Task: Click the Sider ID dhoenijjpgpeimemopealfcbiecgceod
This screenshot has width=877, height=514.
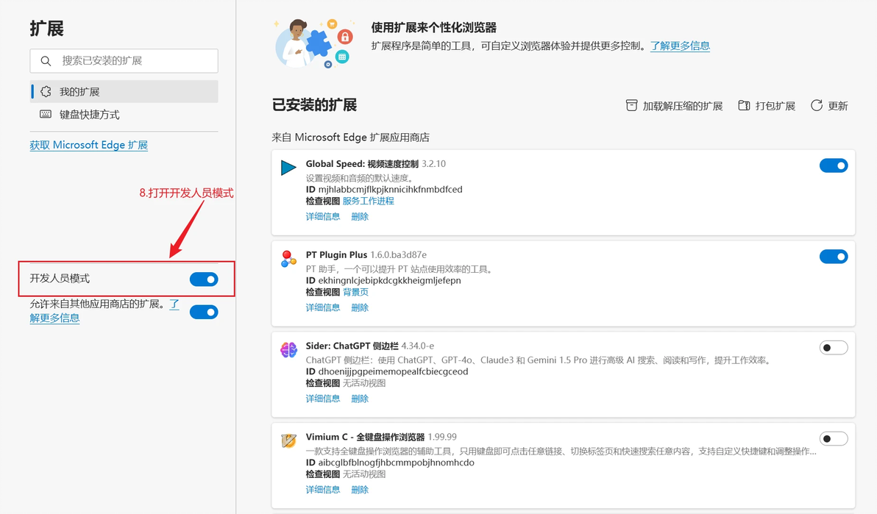Action: pyautogui.click(x=393, y=371)
